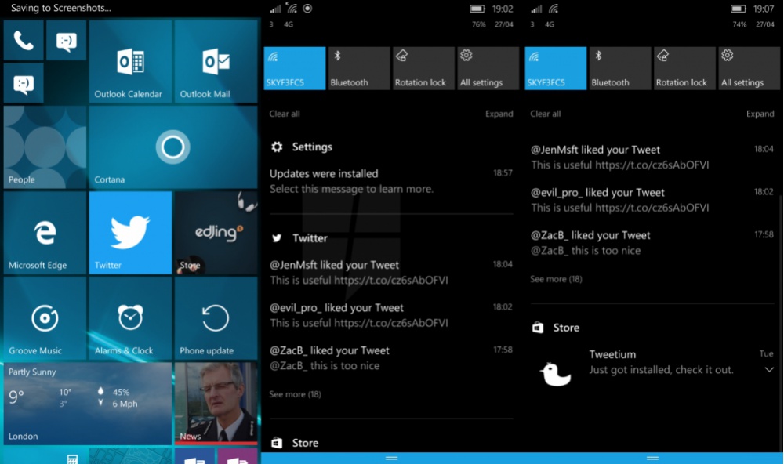This screenshot has height=464, width=784.
Task: Tap Wi-Fi signal icon in 19:02 status bar
Action: tap(292, 8)
